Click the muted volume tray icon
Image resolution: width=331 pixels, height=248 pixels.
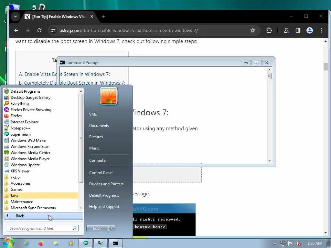click(298, 243)
